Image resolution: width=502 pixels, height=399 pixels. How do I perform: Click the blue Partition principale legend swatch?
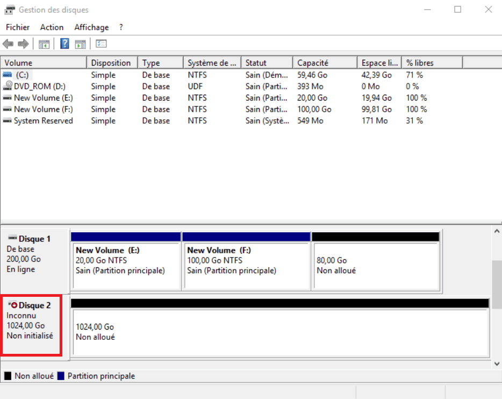point(61,376)
